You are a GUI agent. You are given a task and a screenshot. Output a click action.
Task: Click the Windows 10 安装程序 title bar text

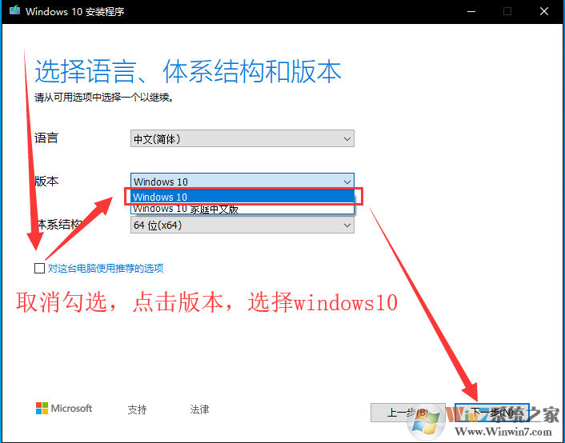click(x=75, y=12)
